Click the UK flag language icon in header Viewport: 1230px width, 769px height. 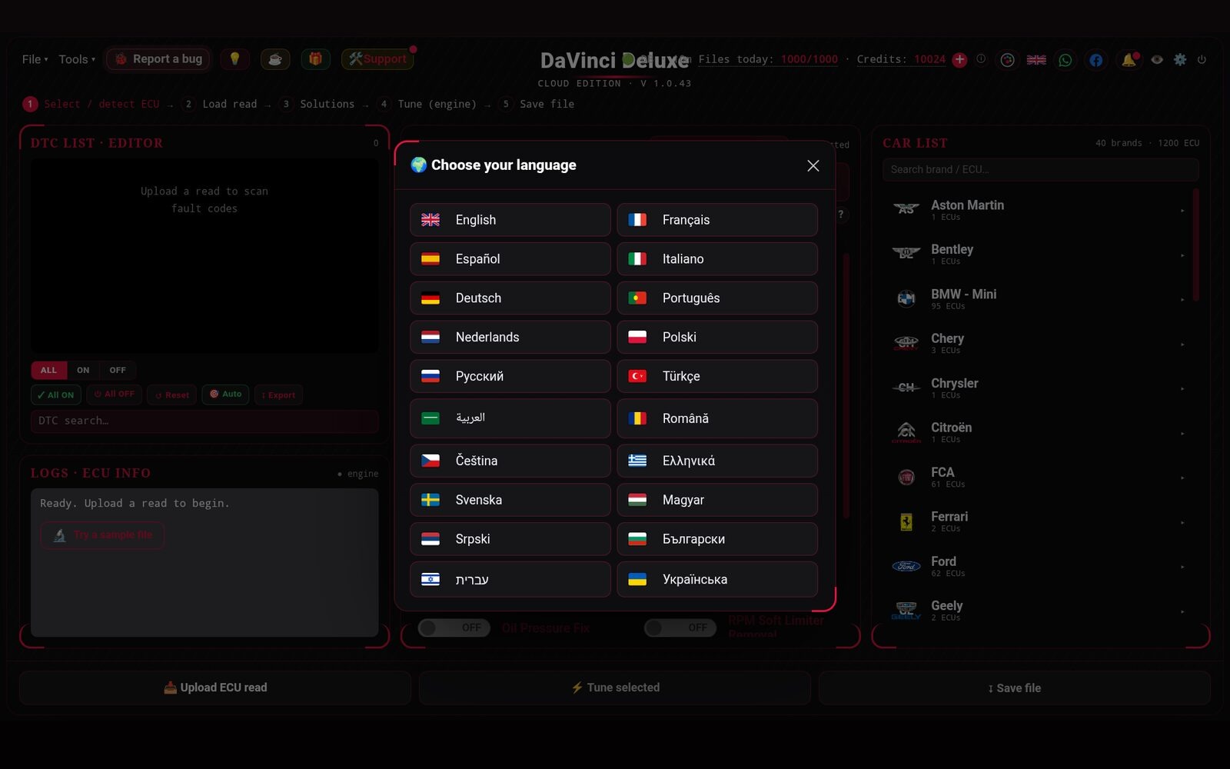(x=1036, y=59)
